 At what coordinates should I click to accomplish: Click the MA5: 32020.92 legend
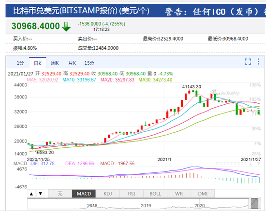pos(43,80)
